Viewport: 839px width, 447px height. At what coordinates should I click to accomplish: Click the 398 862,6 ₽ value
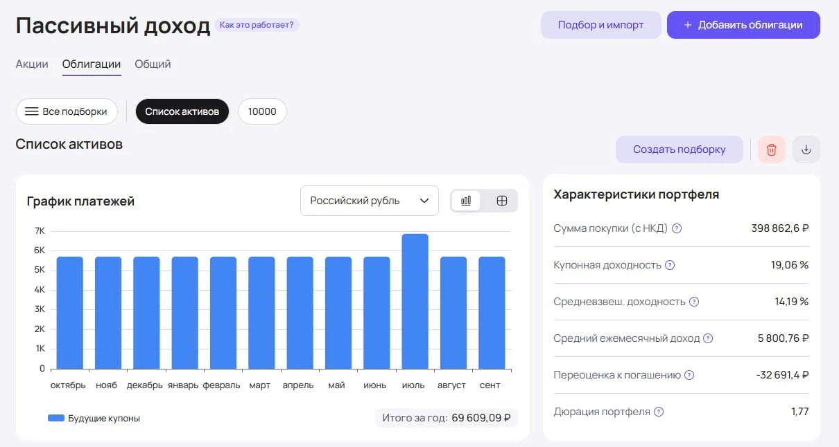[x=780, y=228]
